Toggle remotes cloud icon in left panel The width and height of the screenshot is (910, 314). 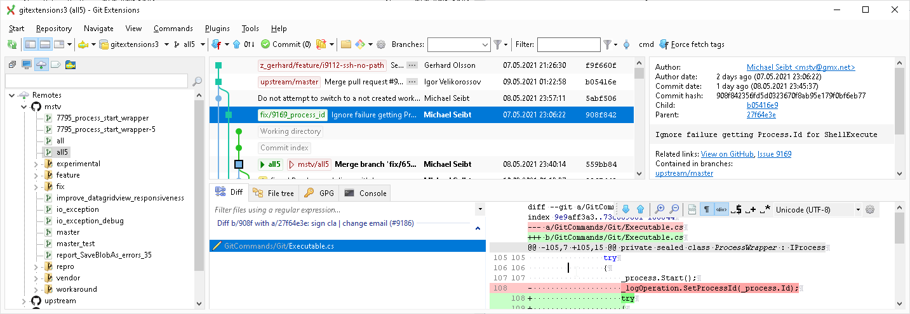click(41, 64)
